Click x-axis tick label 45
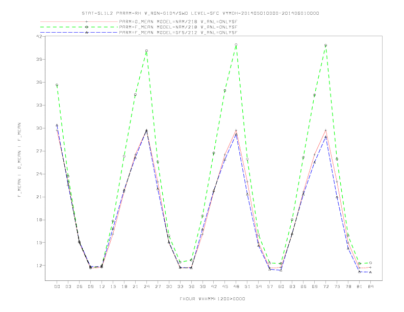This screenshot has height=312, width=404. click(x=225, y=287)
